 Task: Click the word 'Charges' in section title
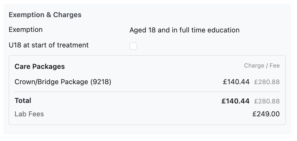[67, 15]
